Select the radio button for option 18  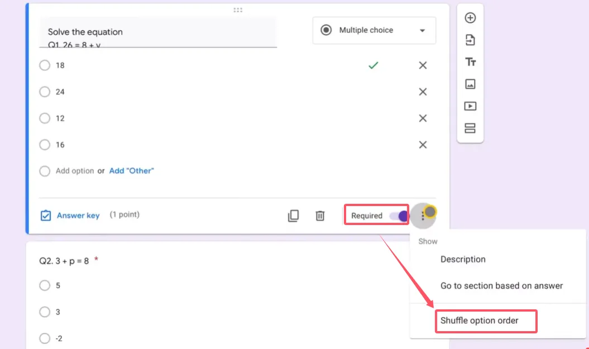click(45, 65)
